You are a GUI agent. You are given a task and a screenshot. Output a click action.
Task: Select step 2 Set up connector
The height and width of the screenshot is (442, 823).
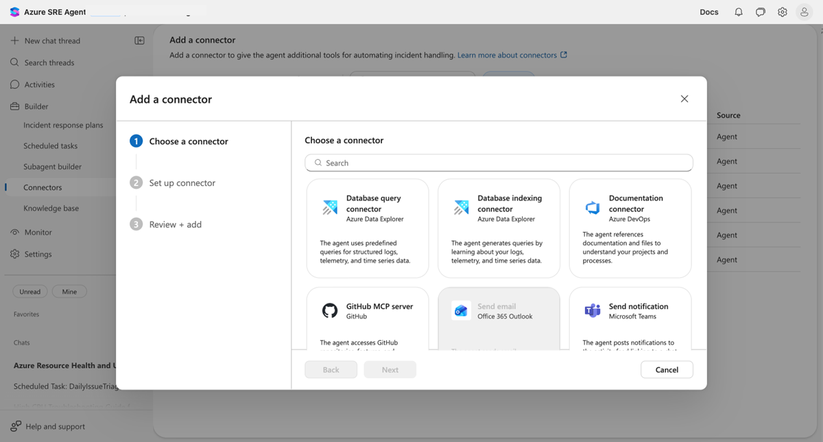coord(173,183)
